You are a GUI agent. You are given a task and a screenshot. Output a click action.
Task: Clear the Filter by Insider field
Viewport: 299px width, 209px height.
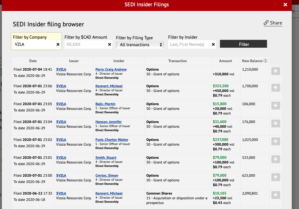click(213, 45)
